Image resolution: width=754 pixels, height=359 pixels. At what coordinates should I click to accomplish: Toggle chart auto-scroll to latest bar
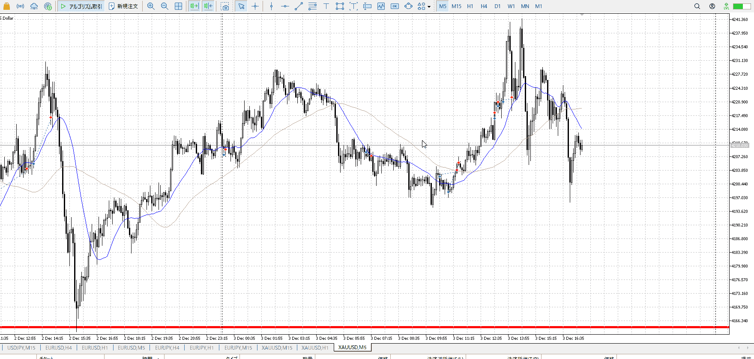click(194, 6)
